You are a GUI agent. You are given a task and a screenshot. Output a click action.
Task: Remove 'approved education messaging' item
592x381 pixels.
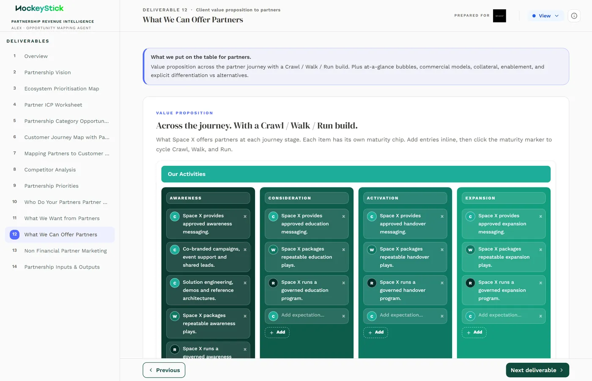[343, 217]
